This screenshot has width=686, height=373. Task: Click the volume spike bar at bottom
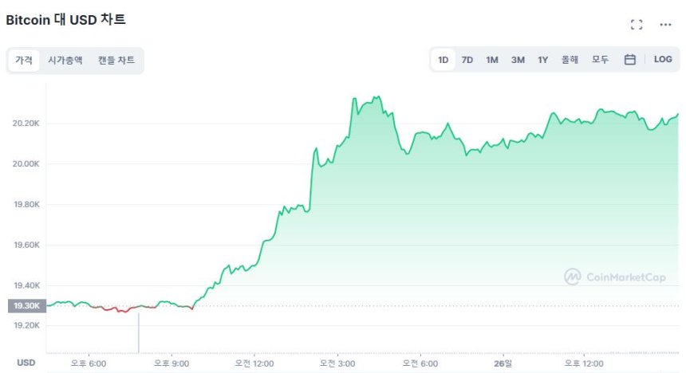138,333
